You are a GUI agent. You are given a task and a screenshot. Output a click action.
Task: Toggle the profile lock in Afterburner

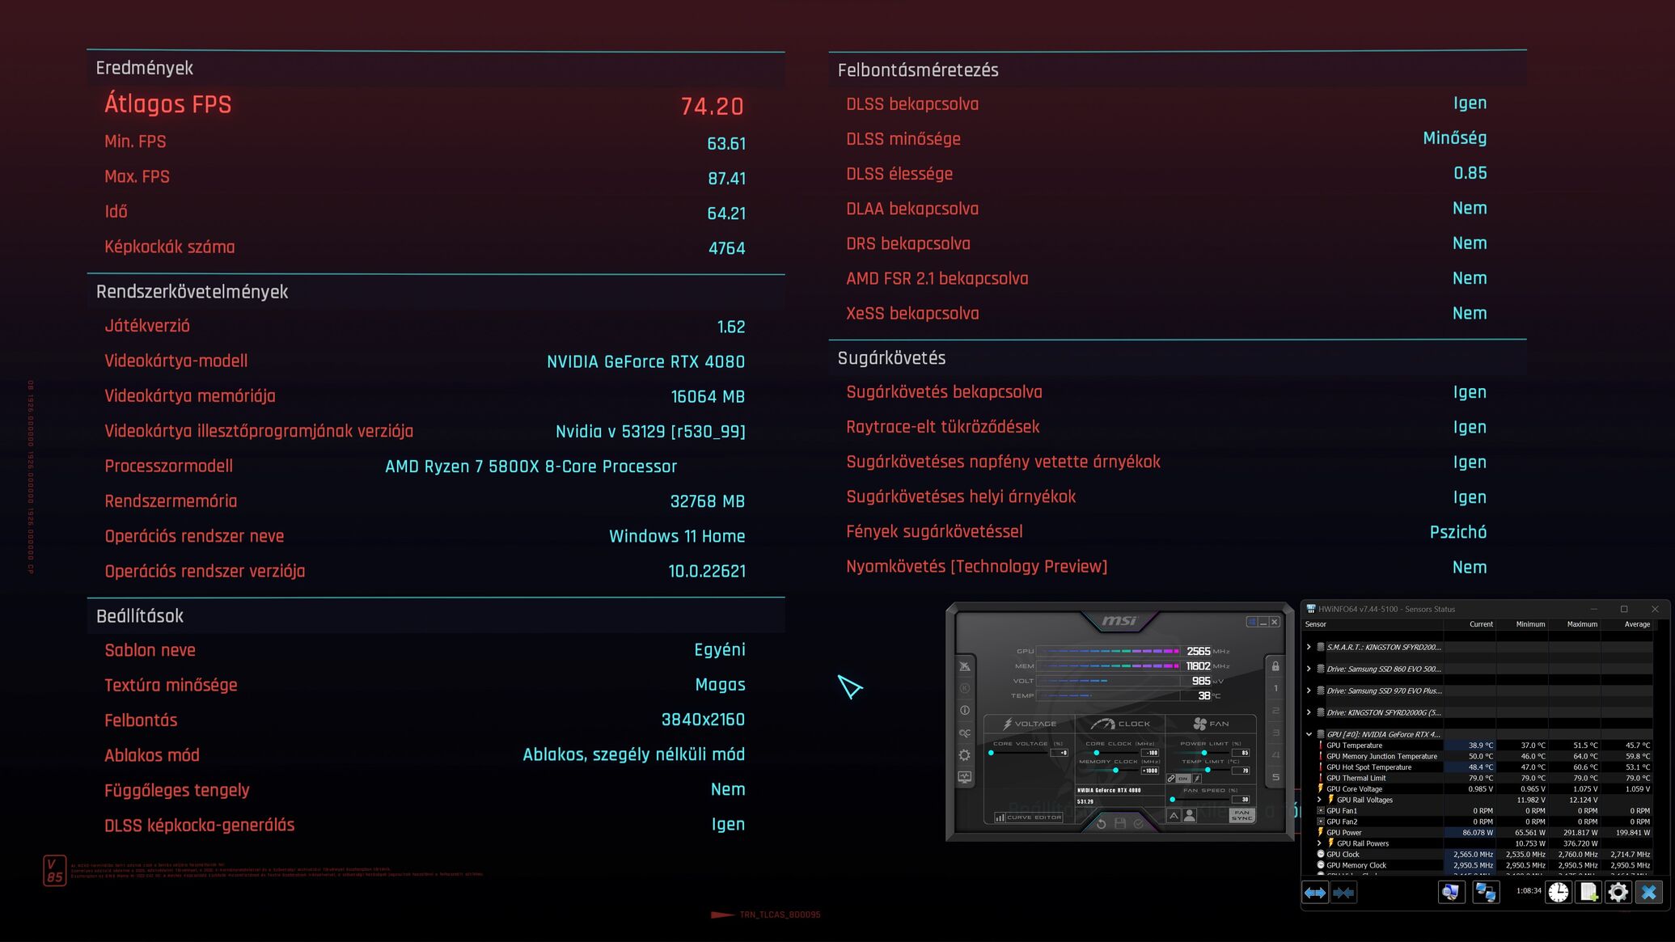pyautogui.click(x=1275, y=666)
